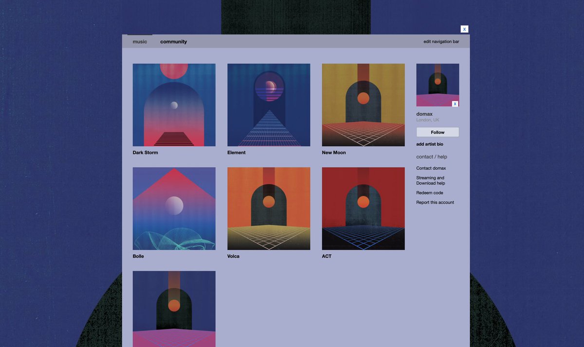Open the untitled album cover in the bottom row
Image resolution: width=584 pixels, height=347 pixels.
coord(174,309)
